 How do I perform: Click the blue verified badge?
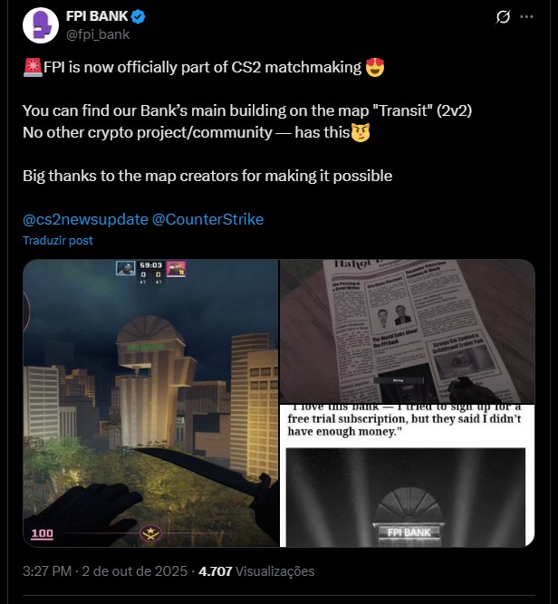[x=139, y=16]
